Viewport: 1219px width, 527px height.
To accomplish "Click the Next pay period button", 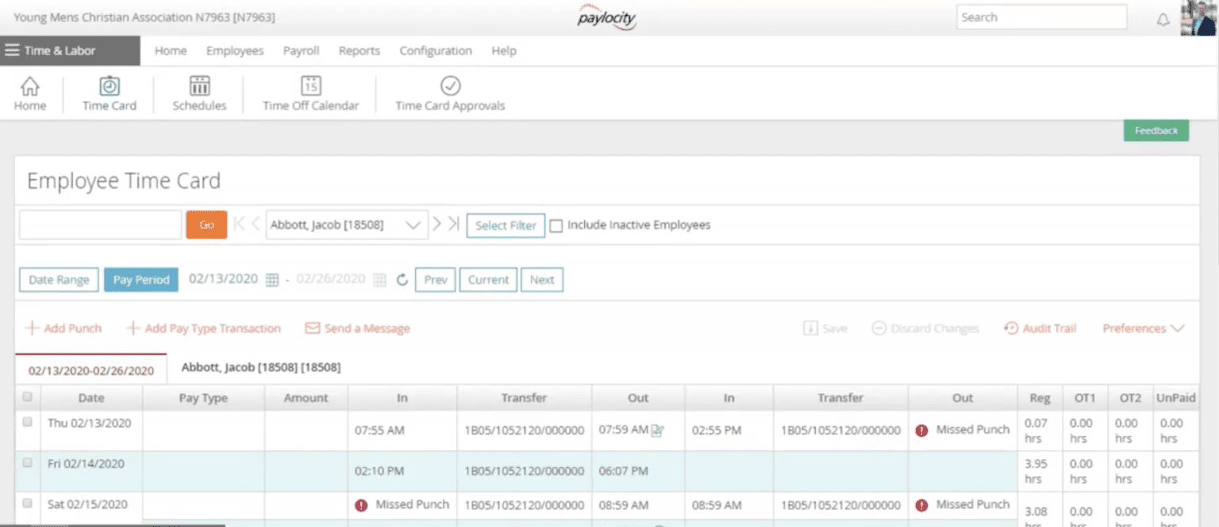I will (x=542, y=279).
